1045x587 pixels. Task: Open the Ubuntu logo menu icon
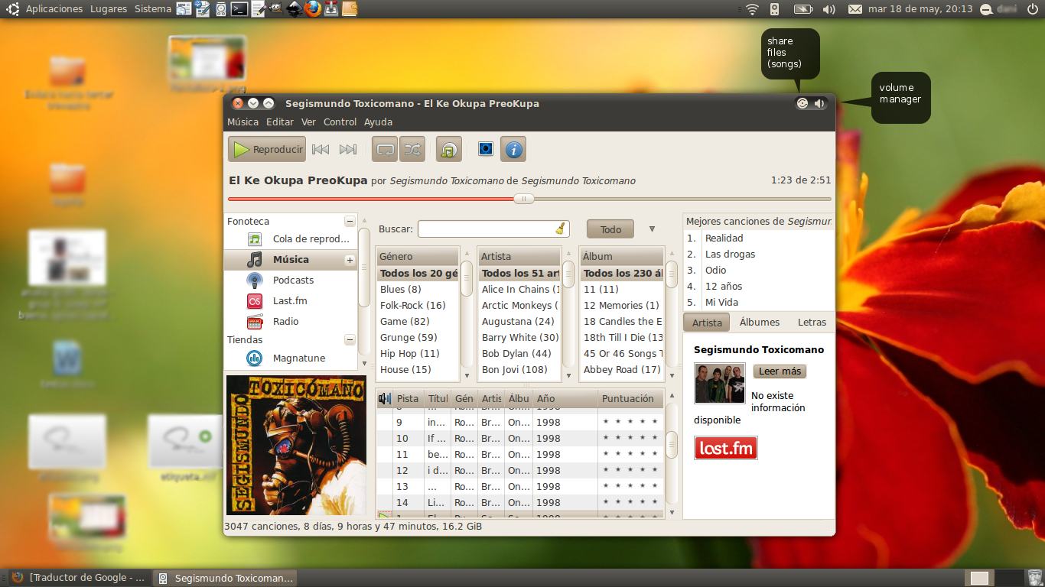[13, 8]
